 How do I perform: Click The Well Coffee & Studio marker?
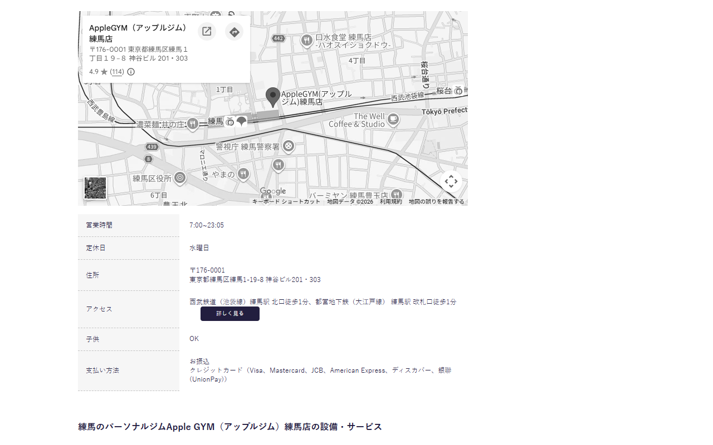(393, 120)
